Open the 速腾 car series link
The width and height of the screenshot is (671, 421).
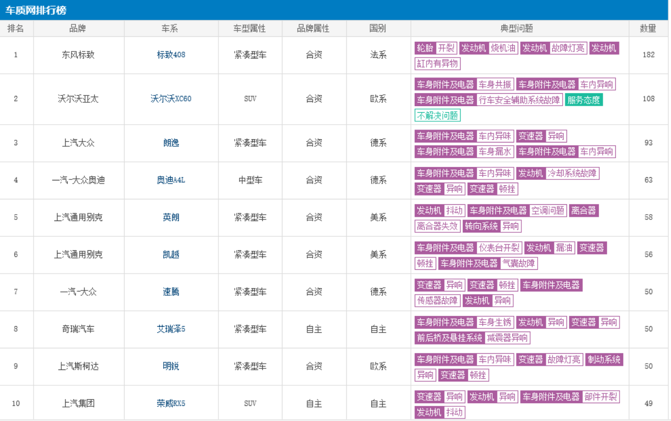click(x=171, y=292)
